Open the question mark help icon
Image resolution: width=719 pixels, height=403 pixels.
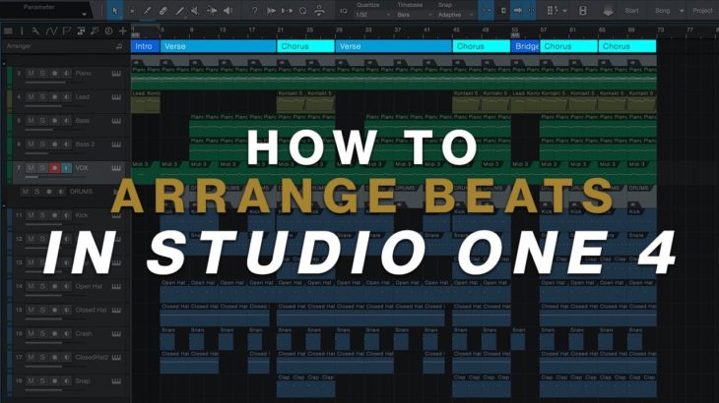point(254,10)
